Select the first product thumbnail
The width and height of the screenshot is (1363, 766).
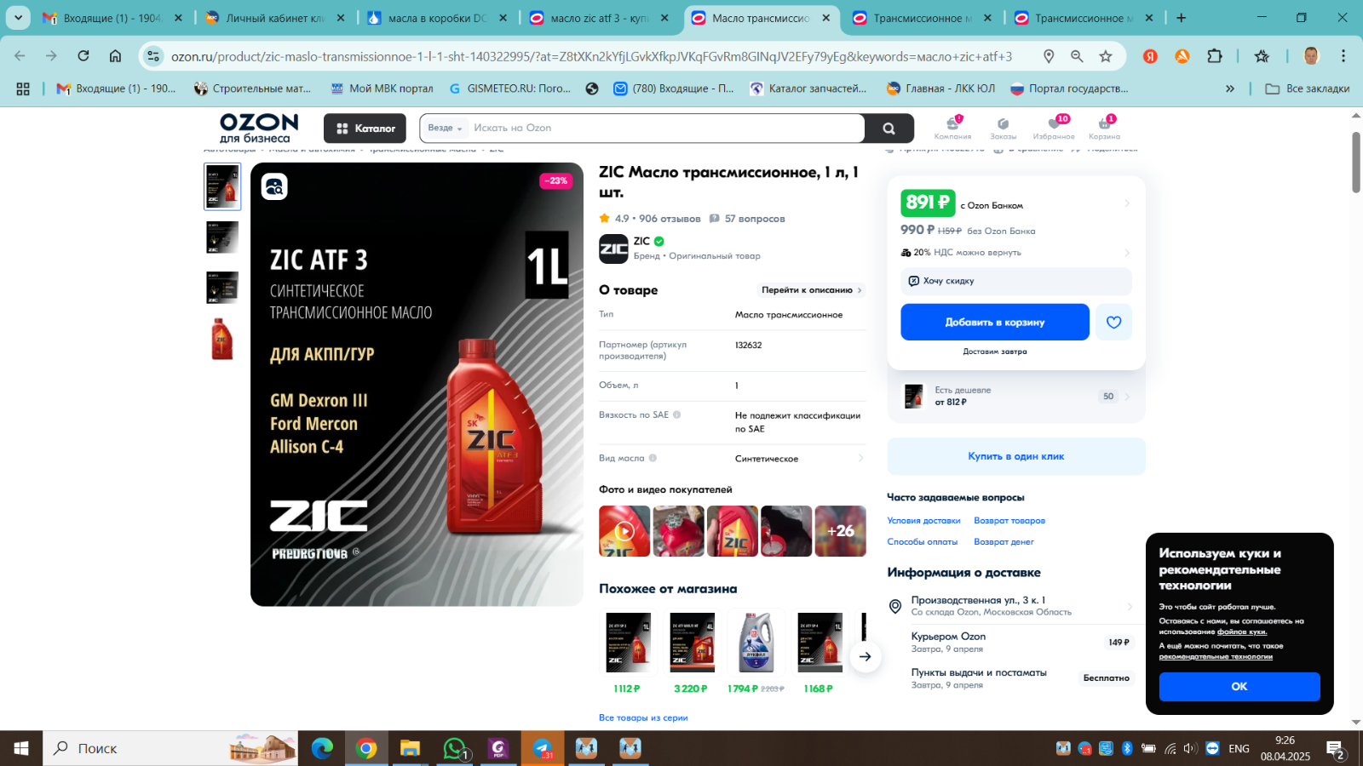click(x=222, y=186)
